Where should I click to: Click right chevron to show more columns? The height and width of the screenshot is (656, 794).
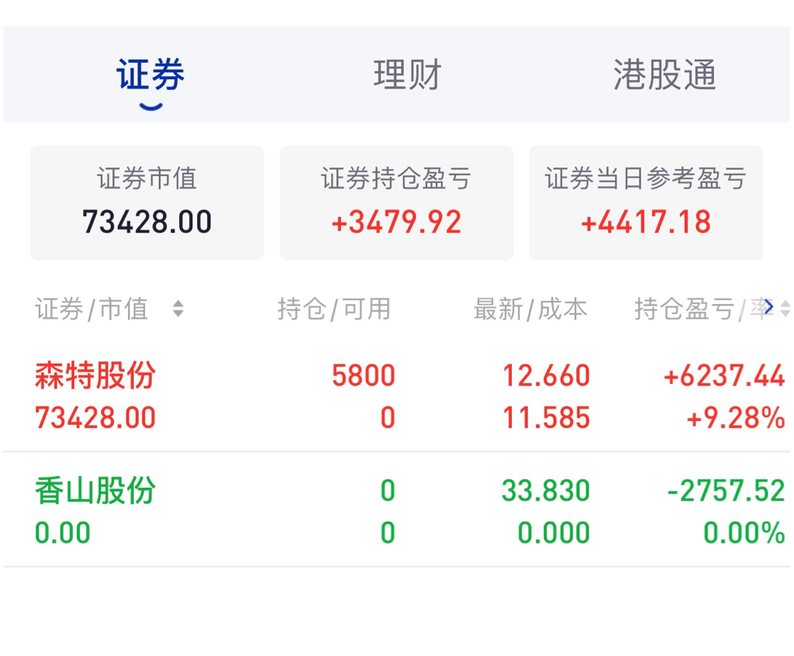(x=768, y=307)
